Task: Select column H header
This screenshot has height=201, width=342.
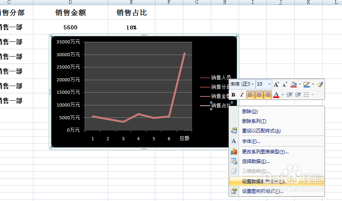Action: tap(225, 2)
